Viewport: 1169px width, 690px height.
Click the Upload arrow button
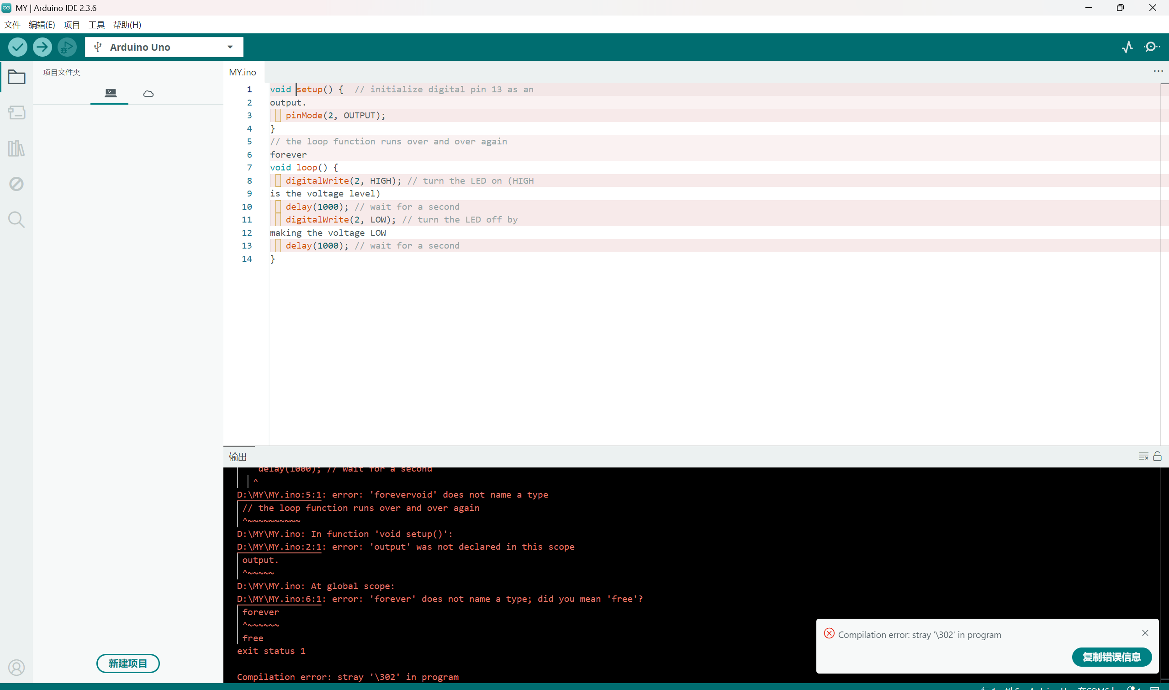(42, 47)
